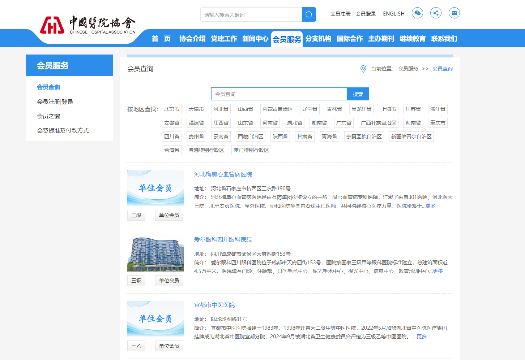Filter members by 山东省
The height and width of the screenshot is (360, 525).
tap(246, 123)
